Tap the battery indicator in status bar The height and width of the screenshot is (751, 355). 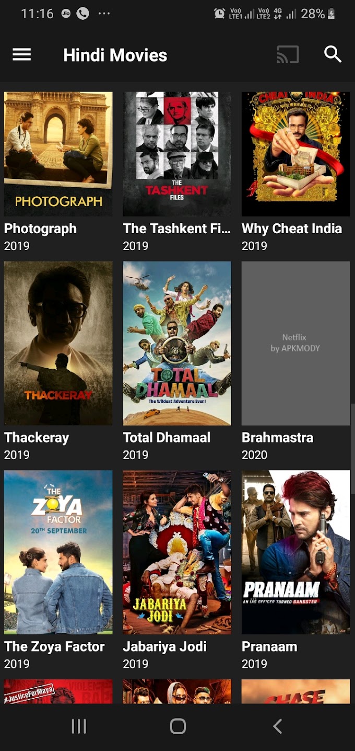tap(331, 14)
